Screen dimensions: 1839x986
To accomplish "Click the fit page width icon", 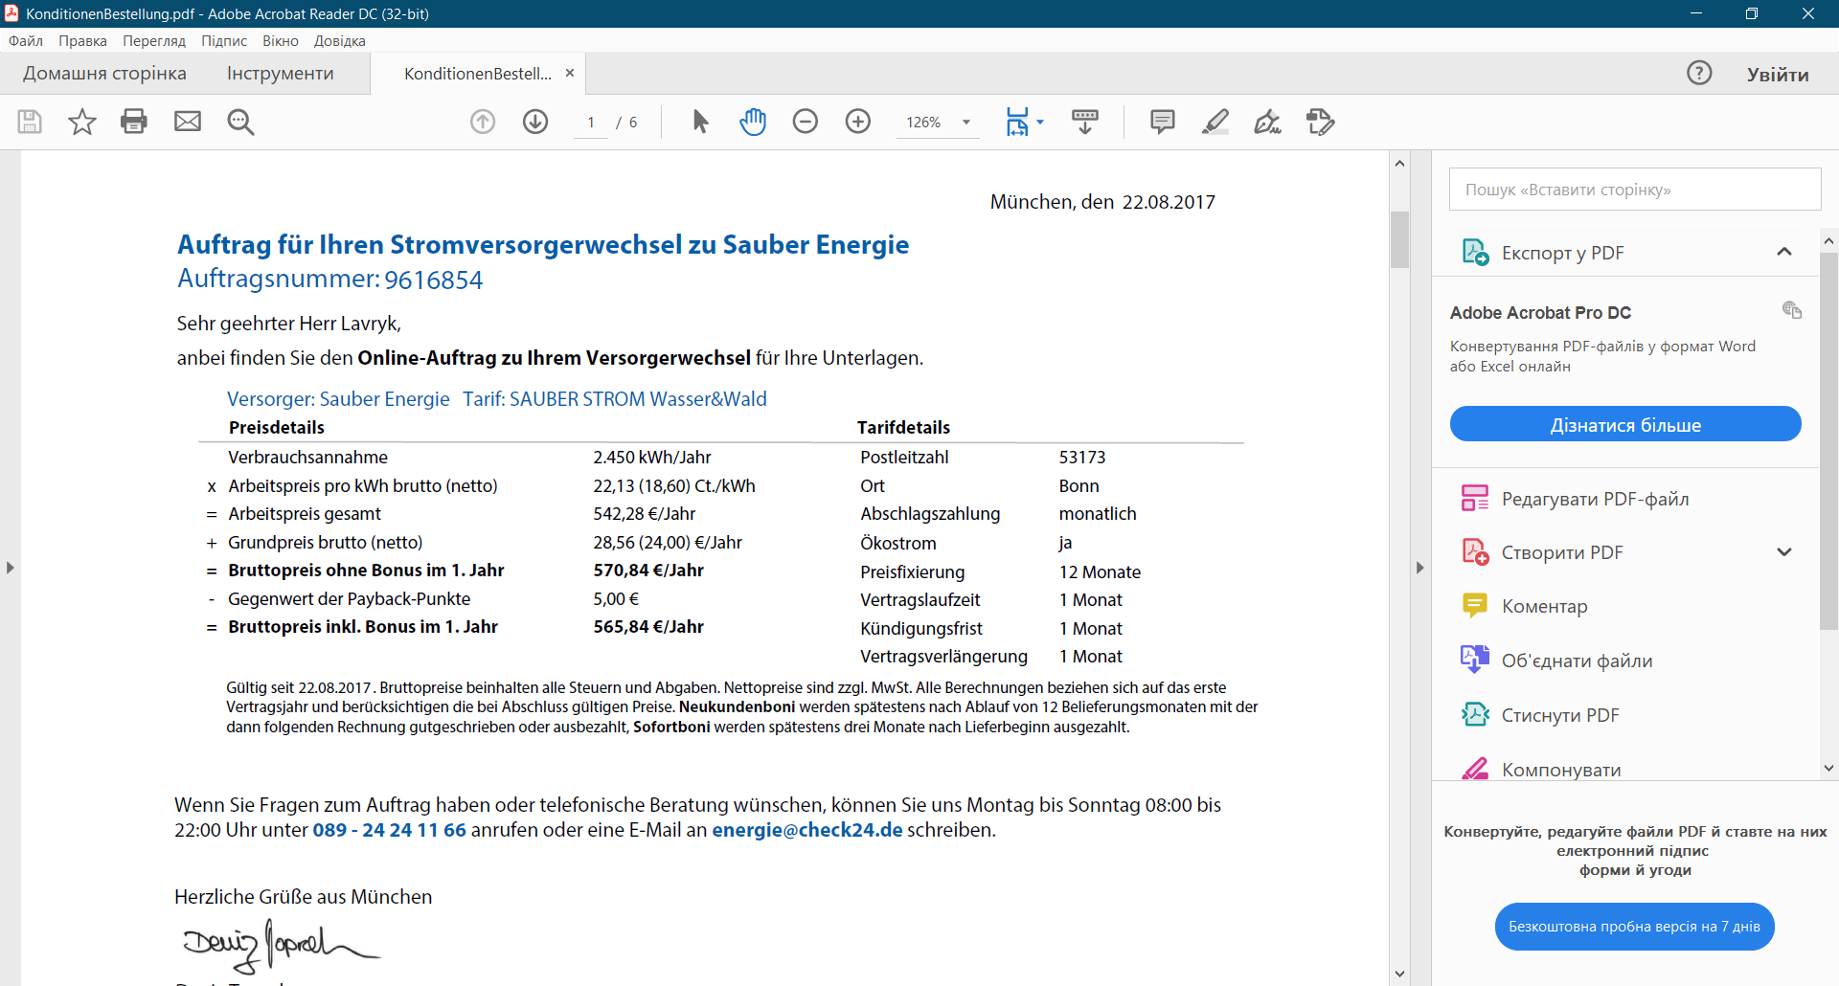I will [1017, 122].
